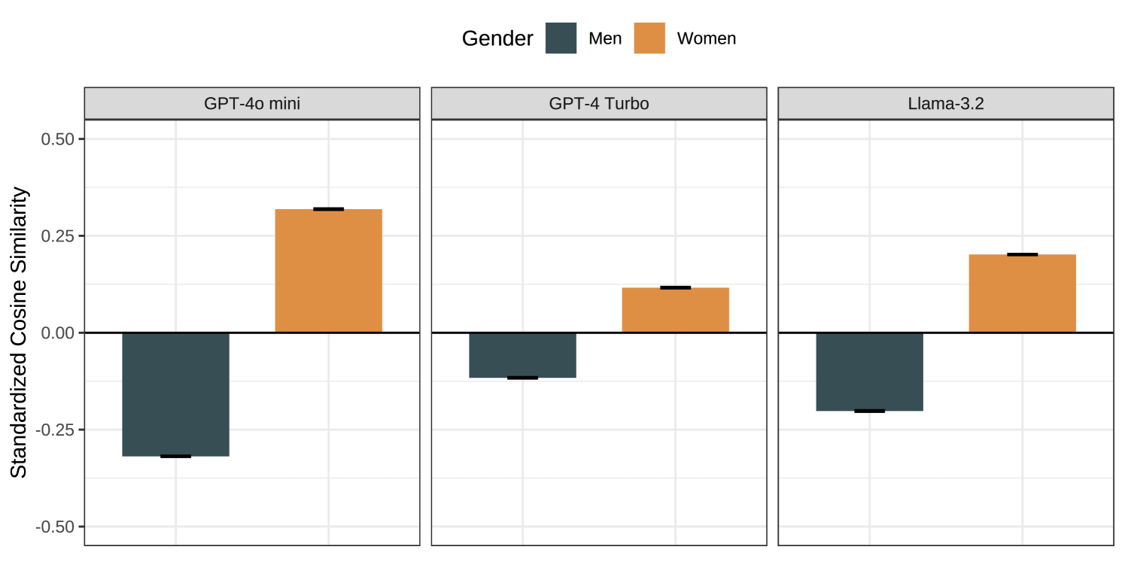The width and height of the screenshot is (1125, 562).
Task: Click the GPT-4 Turbo panel header
Action: 598,104
